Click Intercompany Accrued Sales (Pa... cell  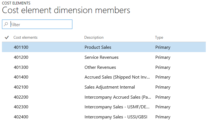(x=118, y=97)
